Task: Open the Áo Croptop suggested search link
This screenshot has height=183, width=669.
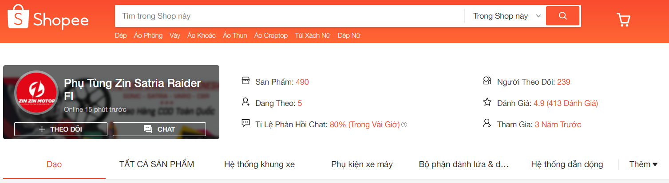Action: coord(271,35)
